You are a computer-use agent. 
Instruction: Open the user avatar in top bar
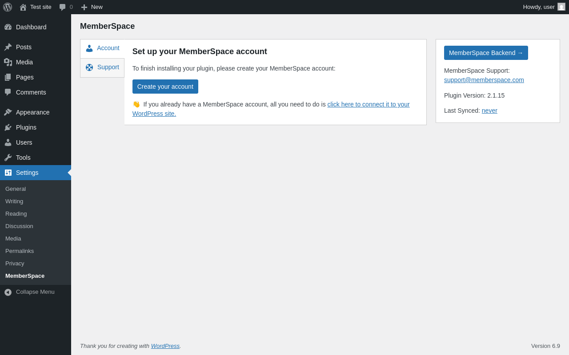pos(561,7)
